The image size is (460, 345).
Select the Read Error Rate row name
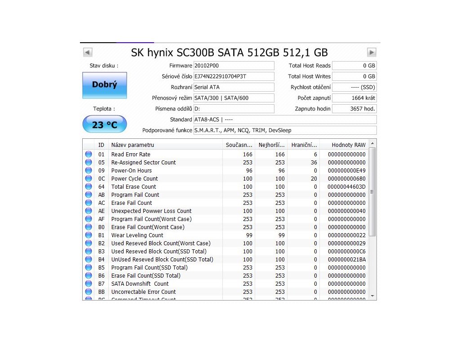pos(131,155)
